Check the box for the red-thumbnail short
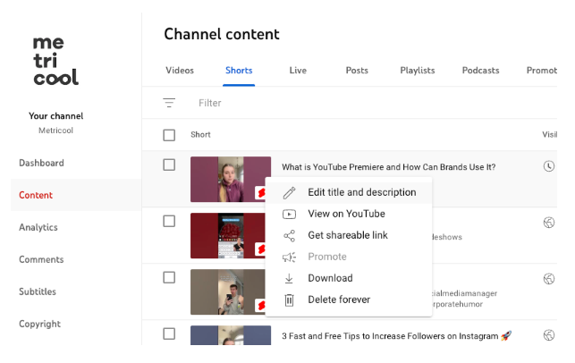Image resolution: width=575 pixels, height=363 pixels. (x=169, y=221)
